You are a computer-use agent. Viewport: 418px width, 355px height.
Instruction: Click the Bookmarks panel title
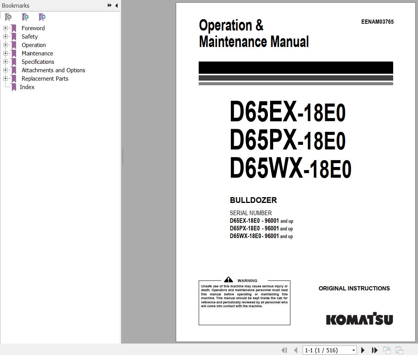(15, 6)
